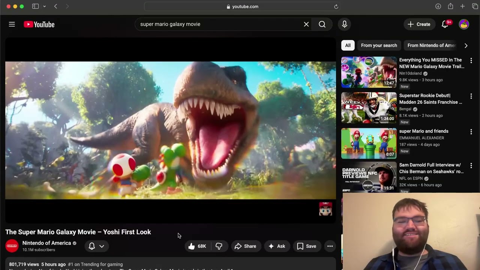Open the Safari share sheet icon

pos(450,6)
